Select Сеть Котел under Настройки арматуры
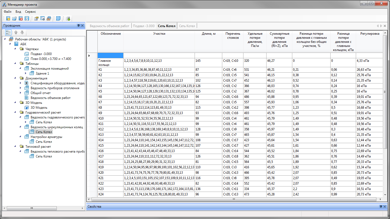This screenshot has width=390, height=219. point(44,142)
